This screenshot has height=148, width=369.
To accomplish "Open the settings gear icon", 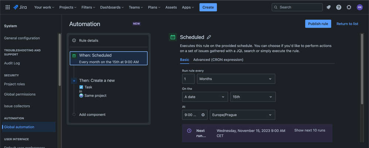I will pos(349,7).
